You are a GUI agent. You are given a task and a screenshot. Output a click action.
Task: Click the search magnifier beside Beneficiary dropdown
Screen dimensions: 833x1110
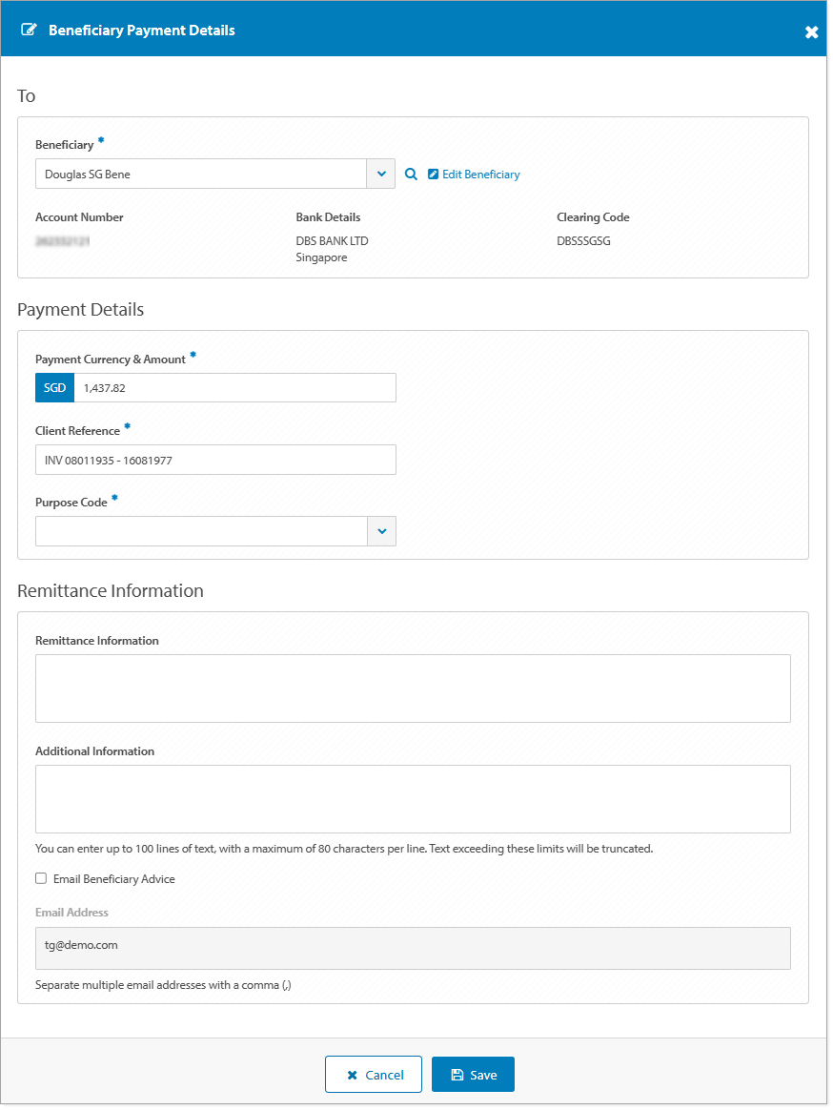coord(411,174)
